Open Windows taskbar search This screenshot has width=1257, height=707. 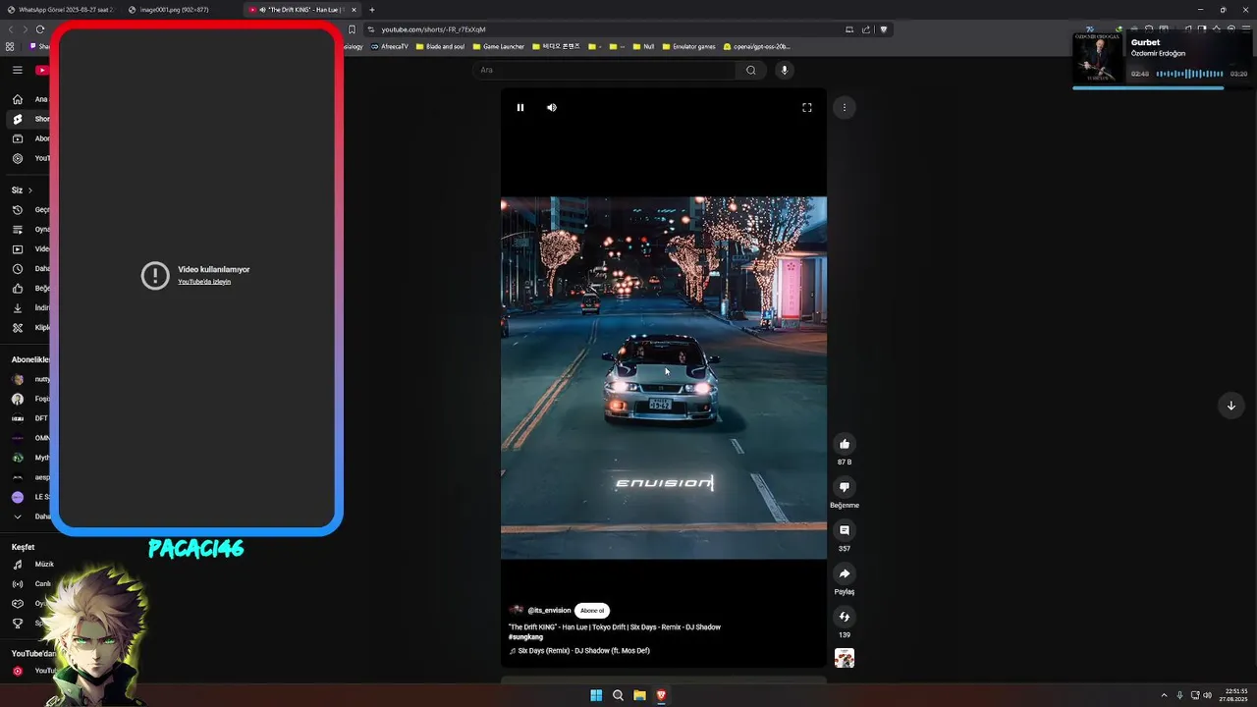click(x=618, y=695)
